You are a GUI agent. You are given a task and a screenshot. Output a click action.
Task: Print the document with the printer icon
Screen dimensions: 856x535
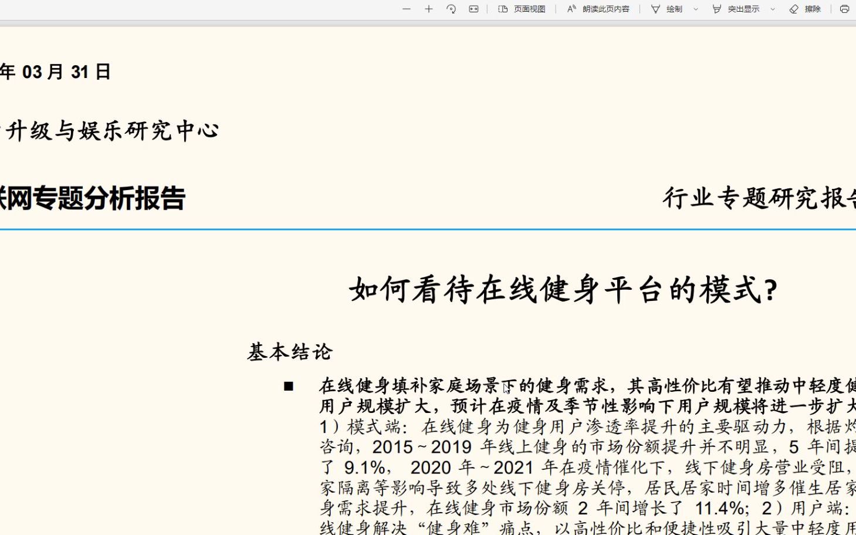coord(844,9)
